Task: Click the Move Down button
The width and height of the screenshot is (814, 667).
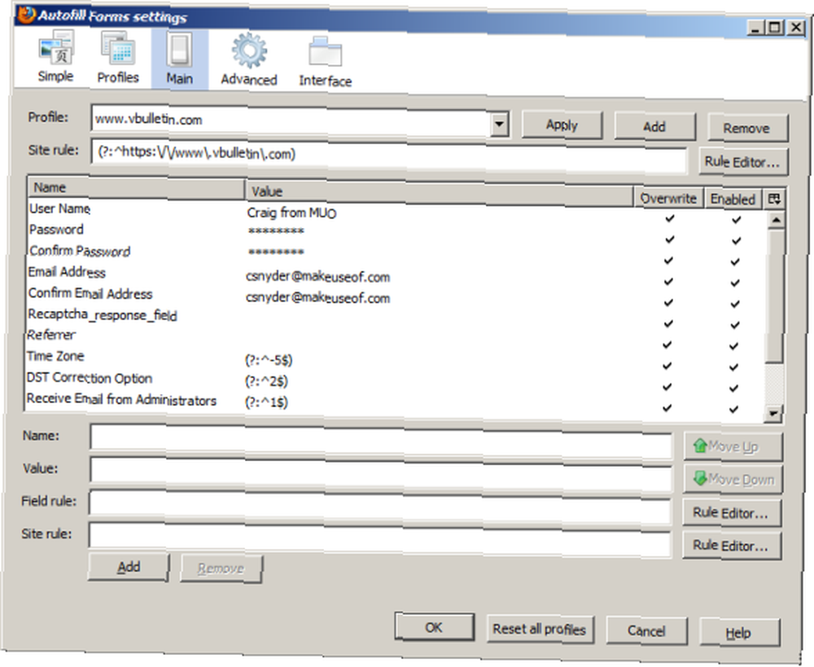Action: [733, 479]
